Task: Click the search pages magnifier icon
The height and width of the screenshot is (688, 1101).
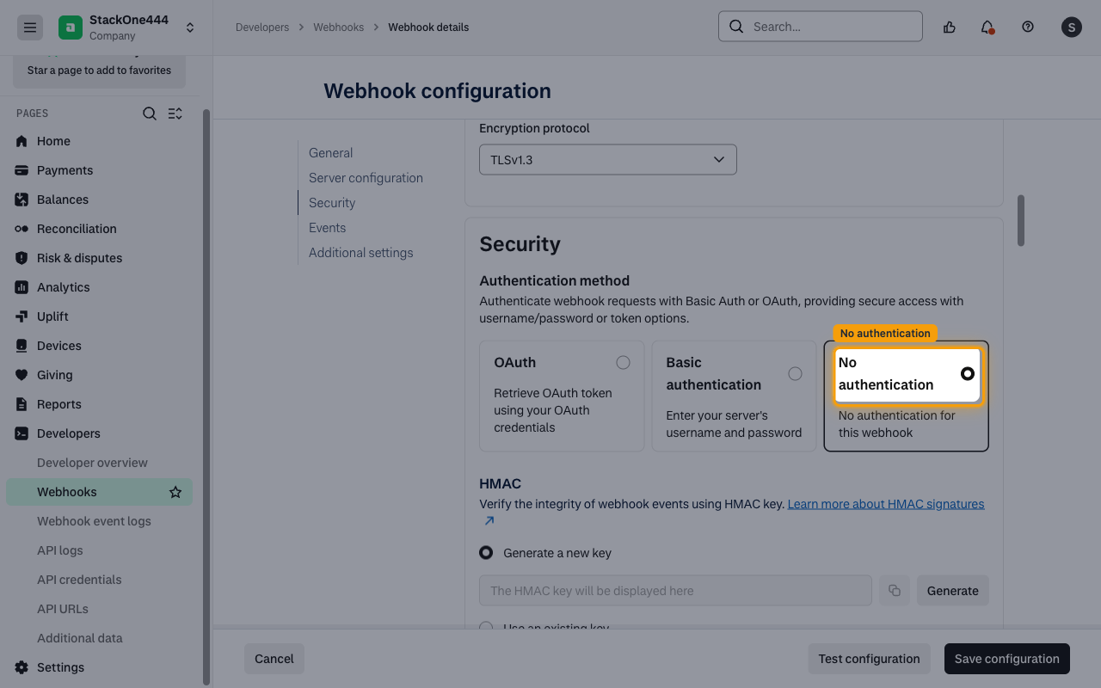Action: click(x=150, y=114)
